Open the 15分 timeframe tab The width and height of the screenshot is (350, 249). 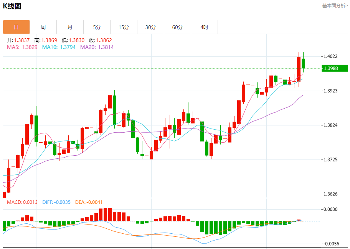pyautogui.click(x=124, y=27)
